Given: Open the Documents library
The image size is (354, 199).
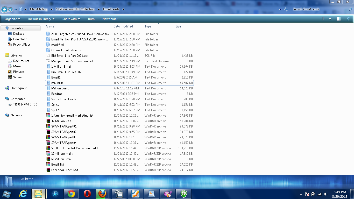Looking at the screenshot, I should click(x=21, y=61).
